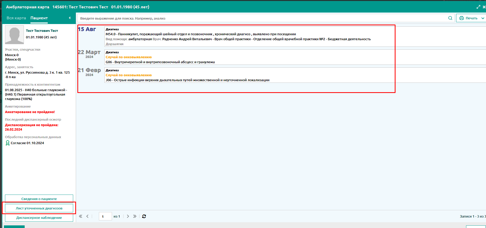Go to the first page of records
The height and width of the screenshot is (228, 486).
[81, 216]
